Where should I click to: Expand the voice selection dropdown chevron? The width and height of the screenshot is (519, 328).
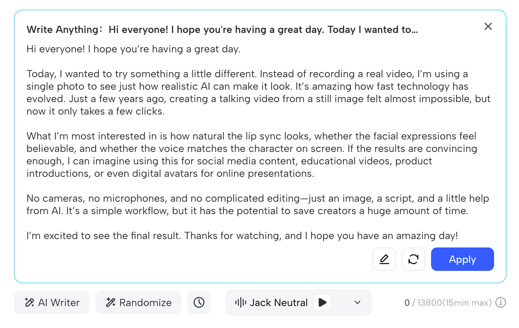358,302
